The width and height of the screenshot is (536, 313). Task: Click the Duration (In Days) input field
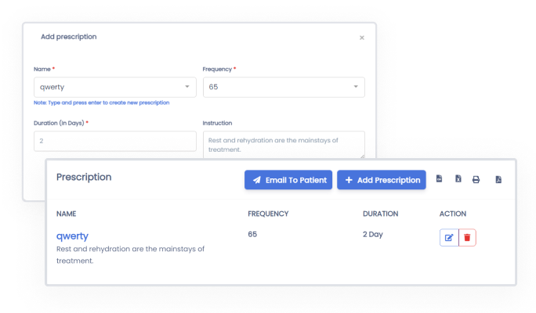click(x=115, y=141)
